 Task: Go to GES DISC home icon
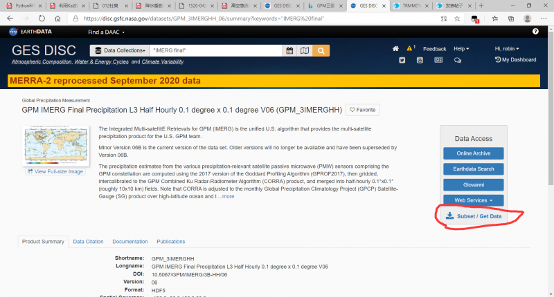tap(395, 49)
